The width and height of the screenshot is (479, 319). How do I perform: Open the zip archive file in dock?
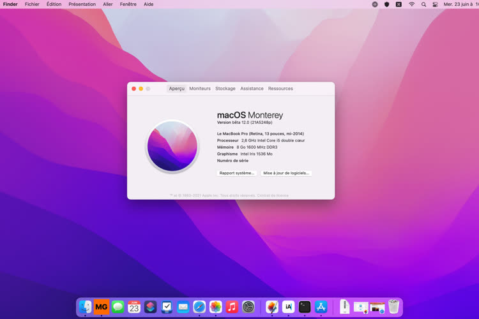(345, 306)
